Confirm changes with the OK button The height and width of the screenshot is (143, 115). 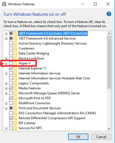click(x=78, y=137)
